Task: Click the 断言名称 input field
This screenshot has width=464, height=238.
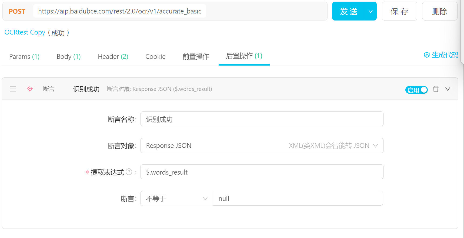Action: point(262,119)
